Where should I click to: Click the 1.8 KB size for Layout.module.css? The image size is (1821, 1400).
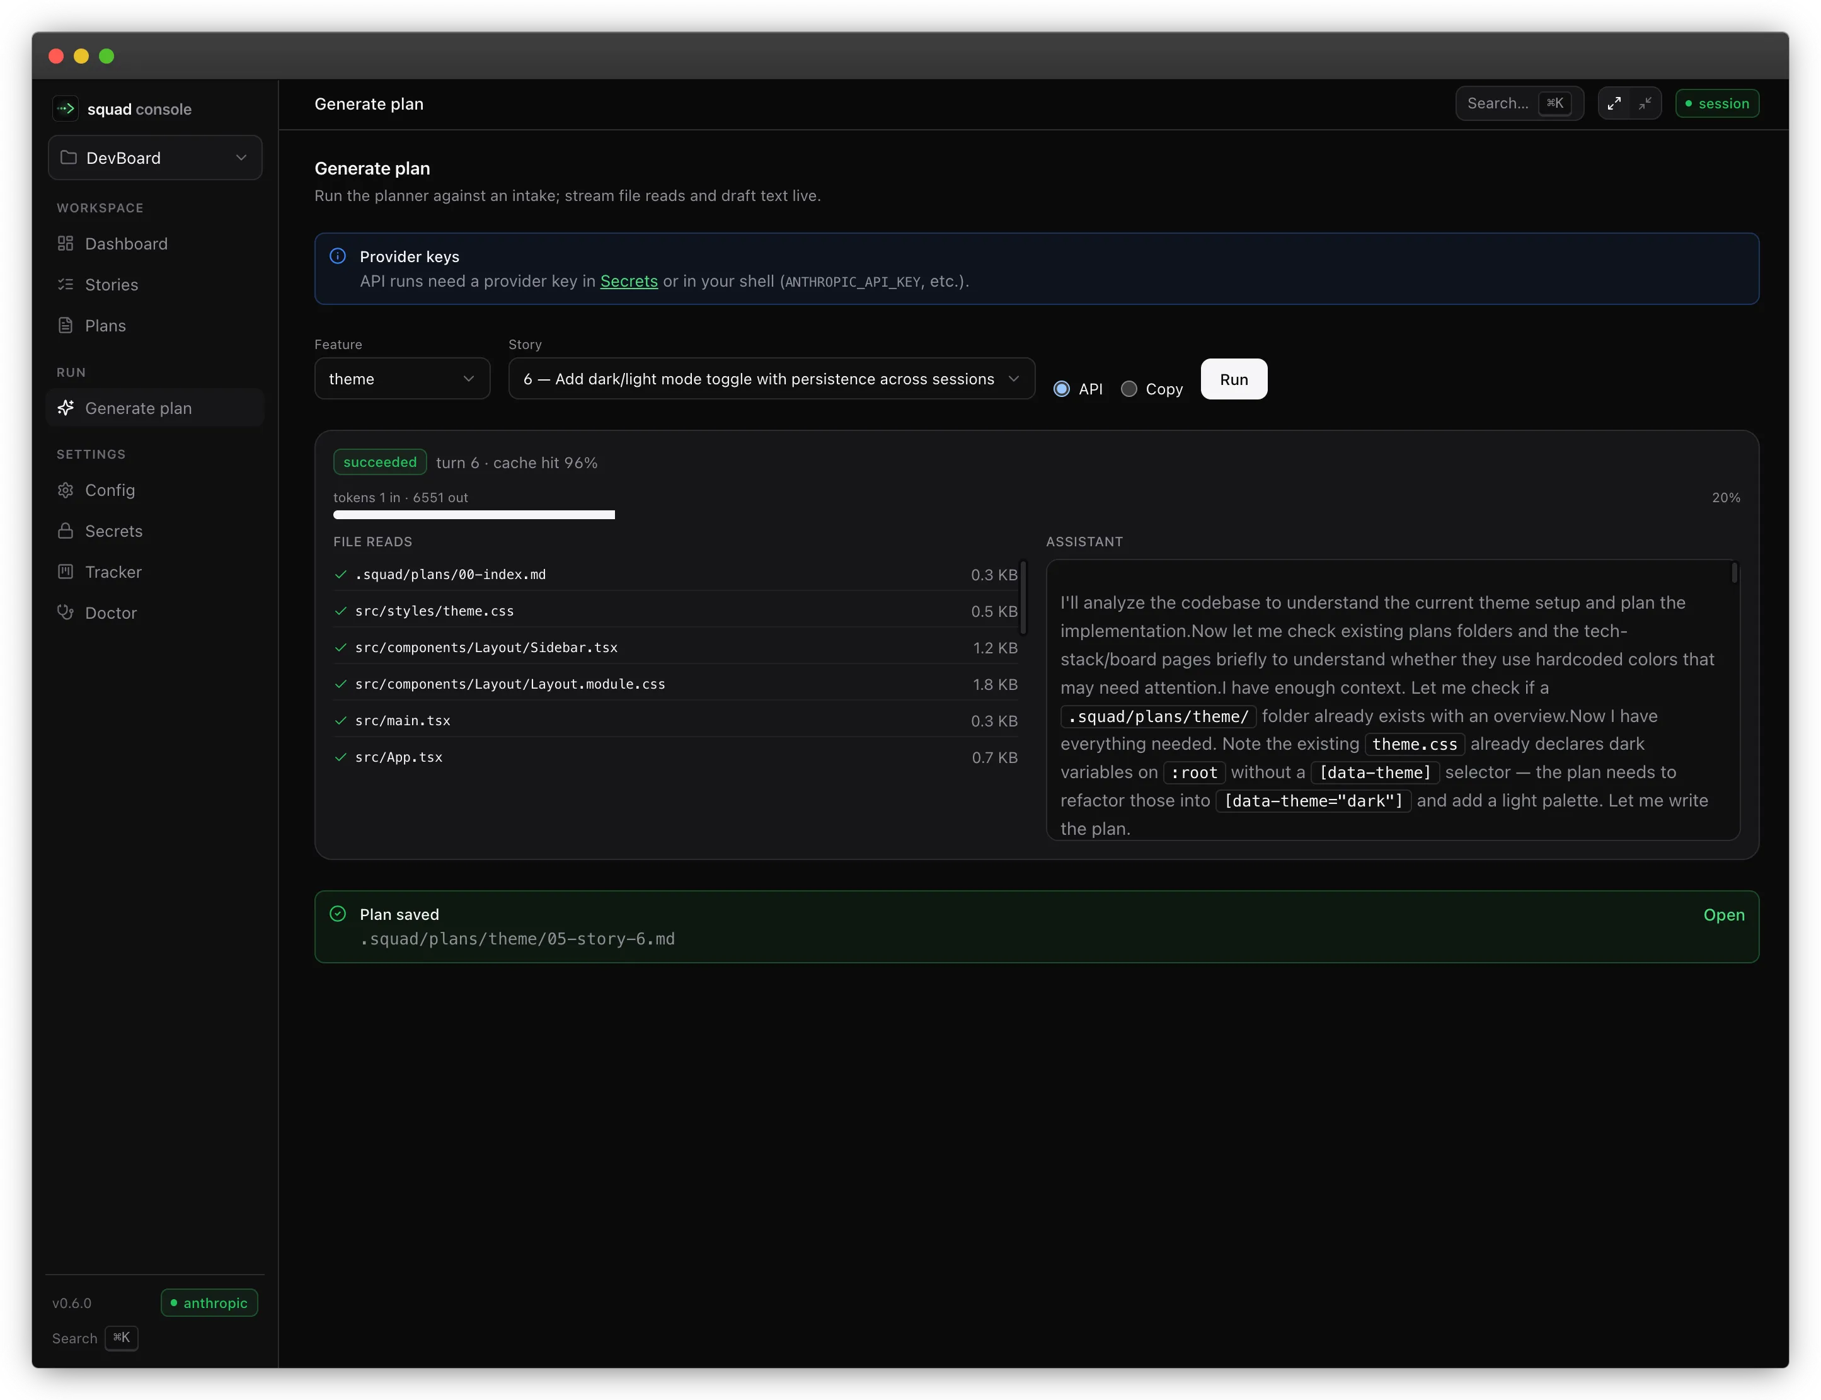pos(995,684)
